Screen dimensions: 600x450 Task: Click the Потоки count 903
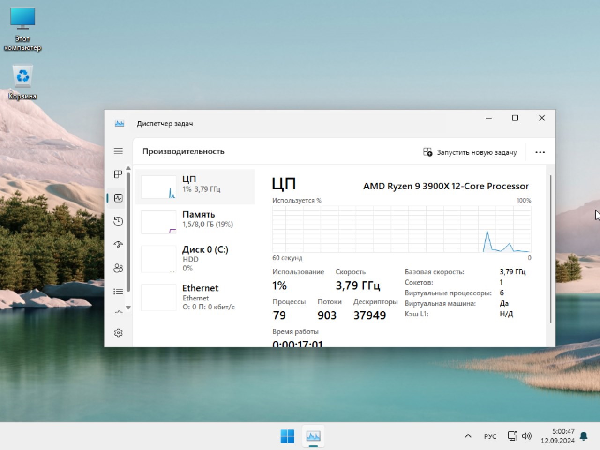click(327, 315)
